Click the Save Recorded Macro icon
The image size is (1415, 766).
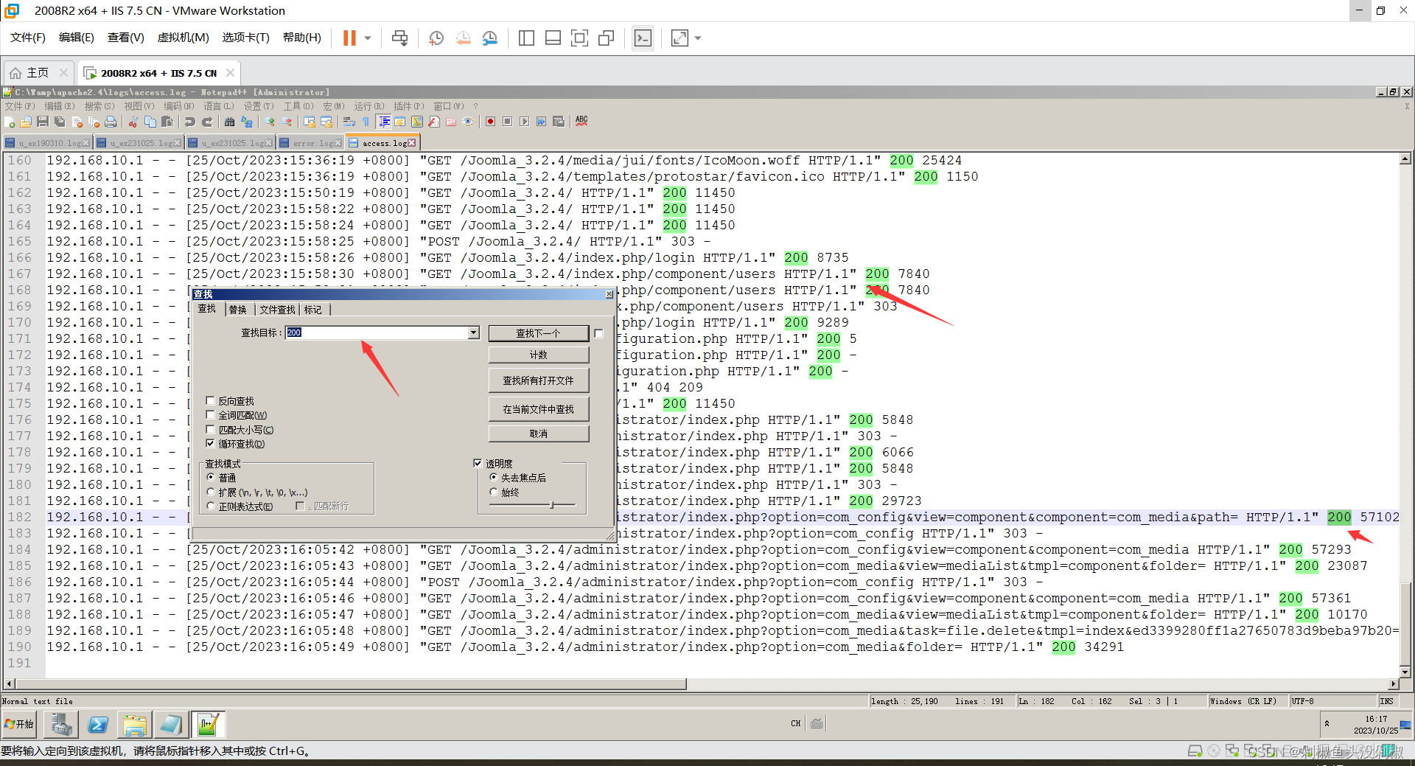click(x=559, y=122)
